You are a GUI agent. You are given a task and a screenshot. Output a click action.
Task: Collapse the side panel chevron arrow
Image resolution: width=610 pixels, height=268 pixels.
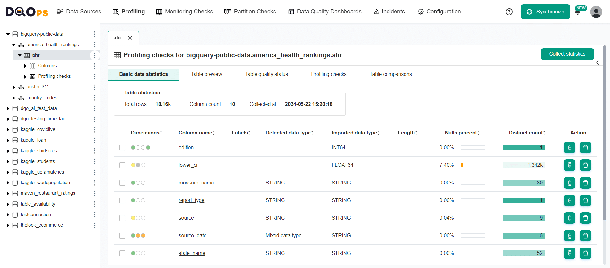point(598,63)
